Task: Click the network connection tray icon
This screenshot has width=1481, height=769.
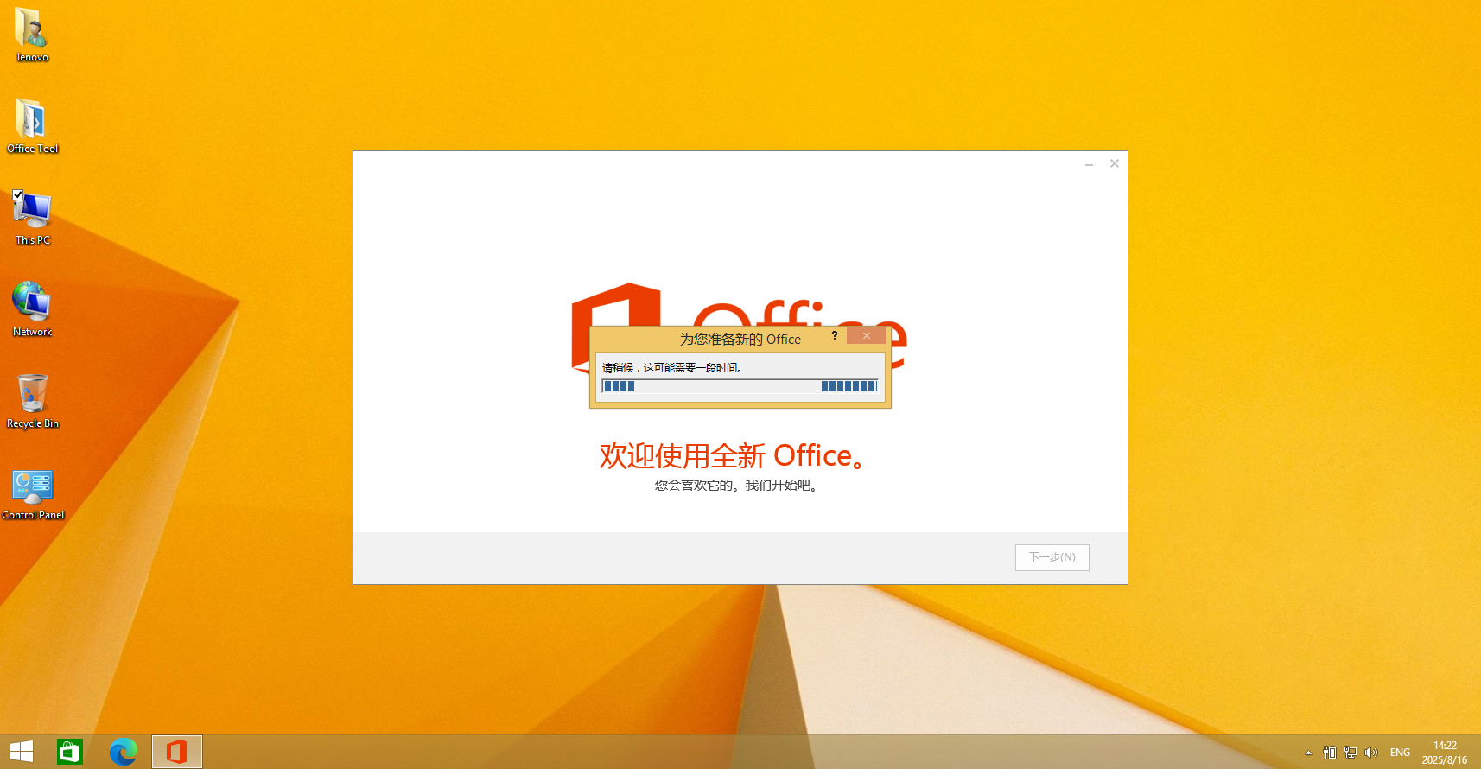Action: (1351, 753)
